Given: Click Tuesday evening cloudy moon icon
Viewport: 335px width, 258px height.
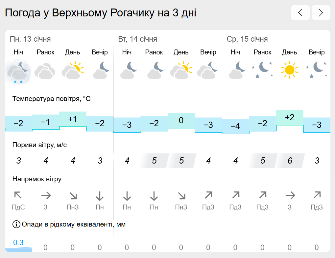Looking at the screenshot, I should [x=208, y=70].
